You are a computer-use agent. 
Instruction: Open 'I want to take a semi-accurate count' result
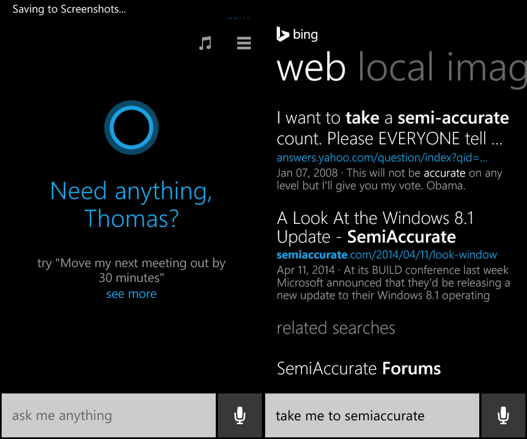point(392,127)
